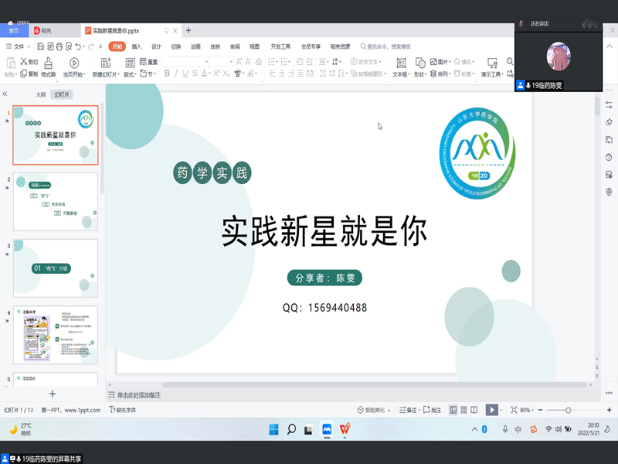Image resolution: width=618 pixels, height=464 pixels.
Task: Select slide 3 thumbnail "西飞"介绍
Action: pyautogui.click(x=56, y=268)
